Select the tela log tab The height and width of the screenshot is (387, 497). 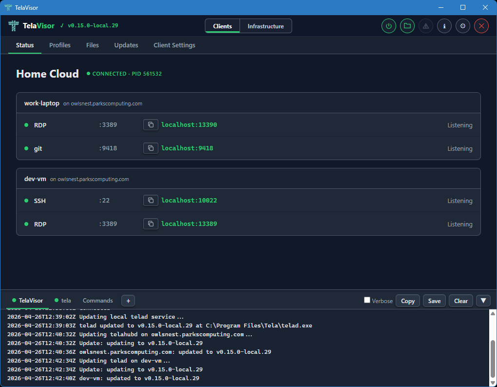(63, 300)
